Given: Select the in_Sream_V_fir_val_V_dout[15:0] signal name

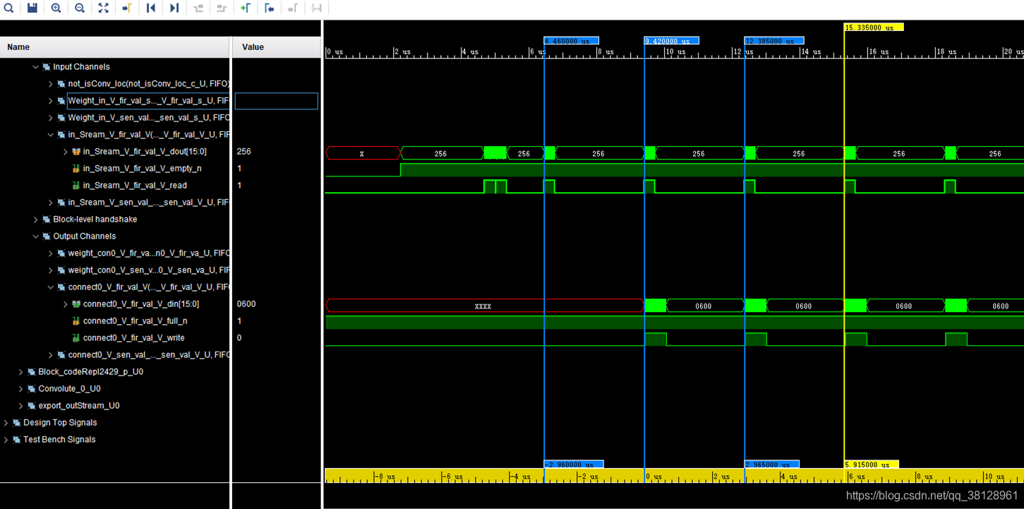Looking at the screenshot, I should pyautogui.click(x=145, y=152).
